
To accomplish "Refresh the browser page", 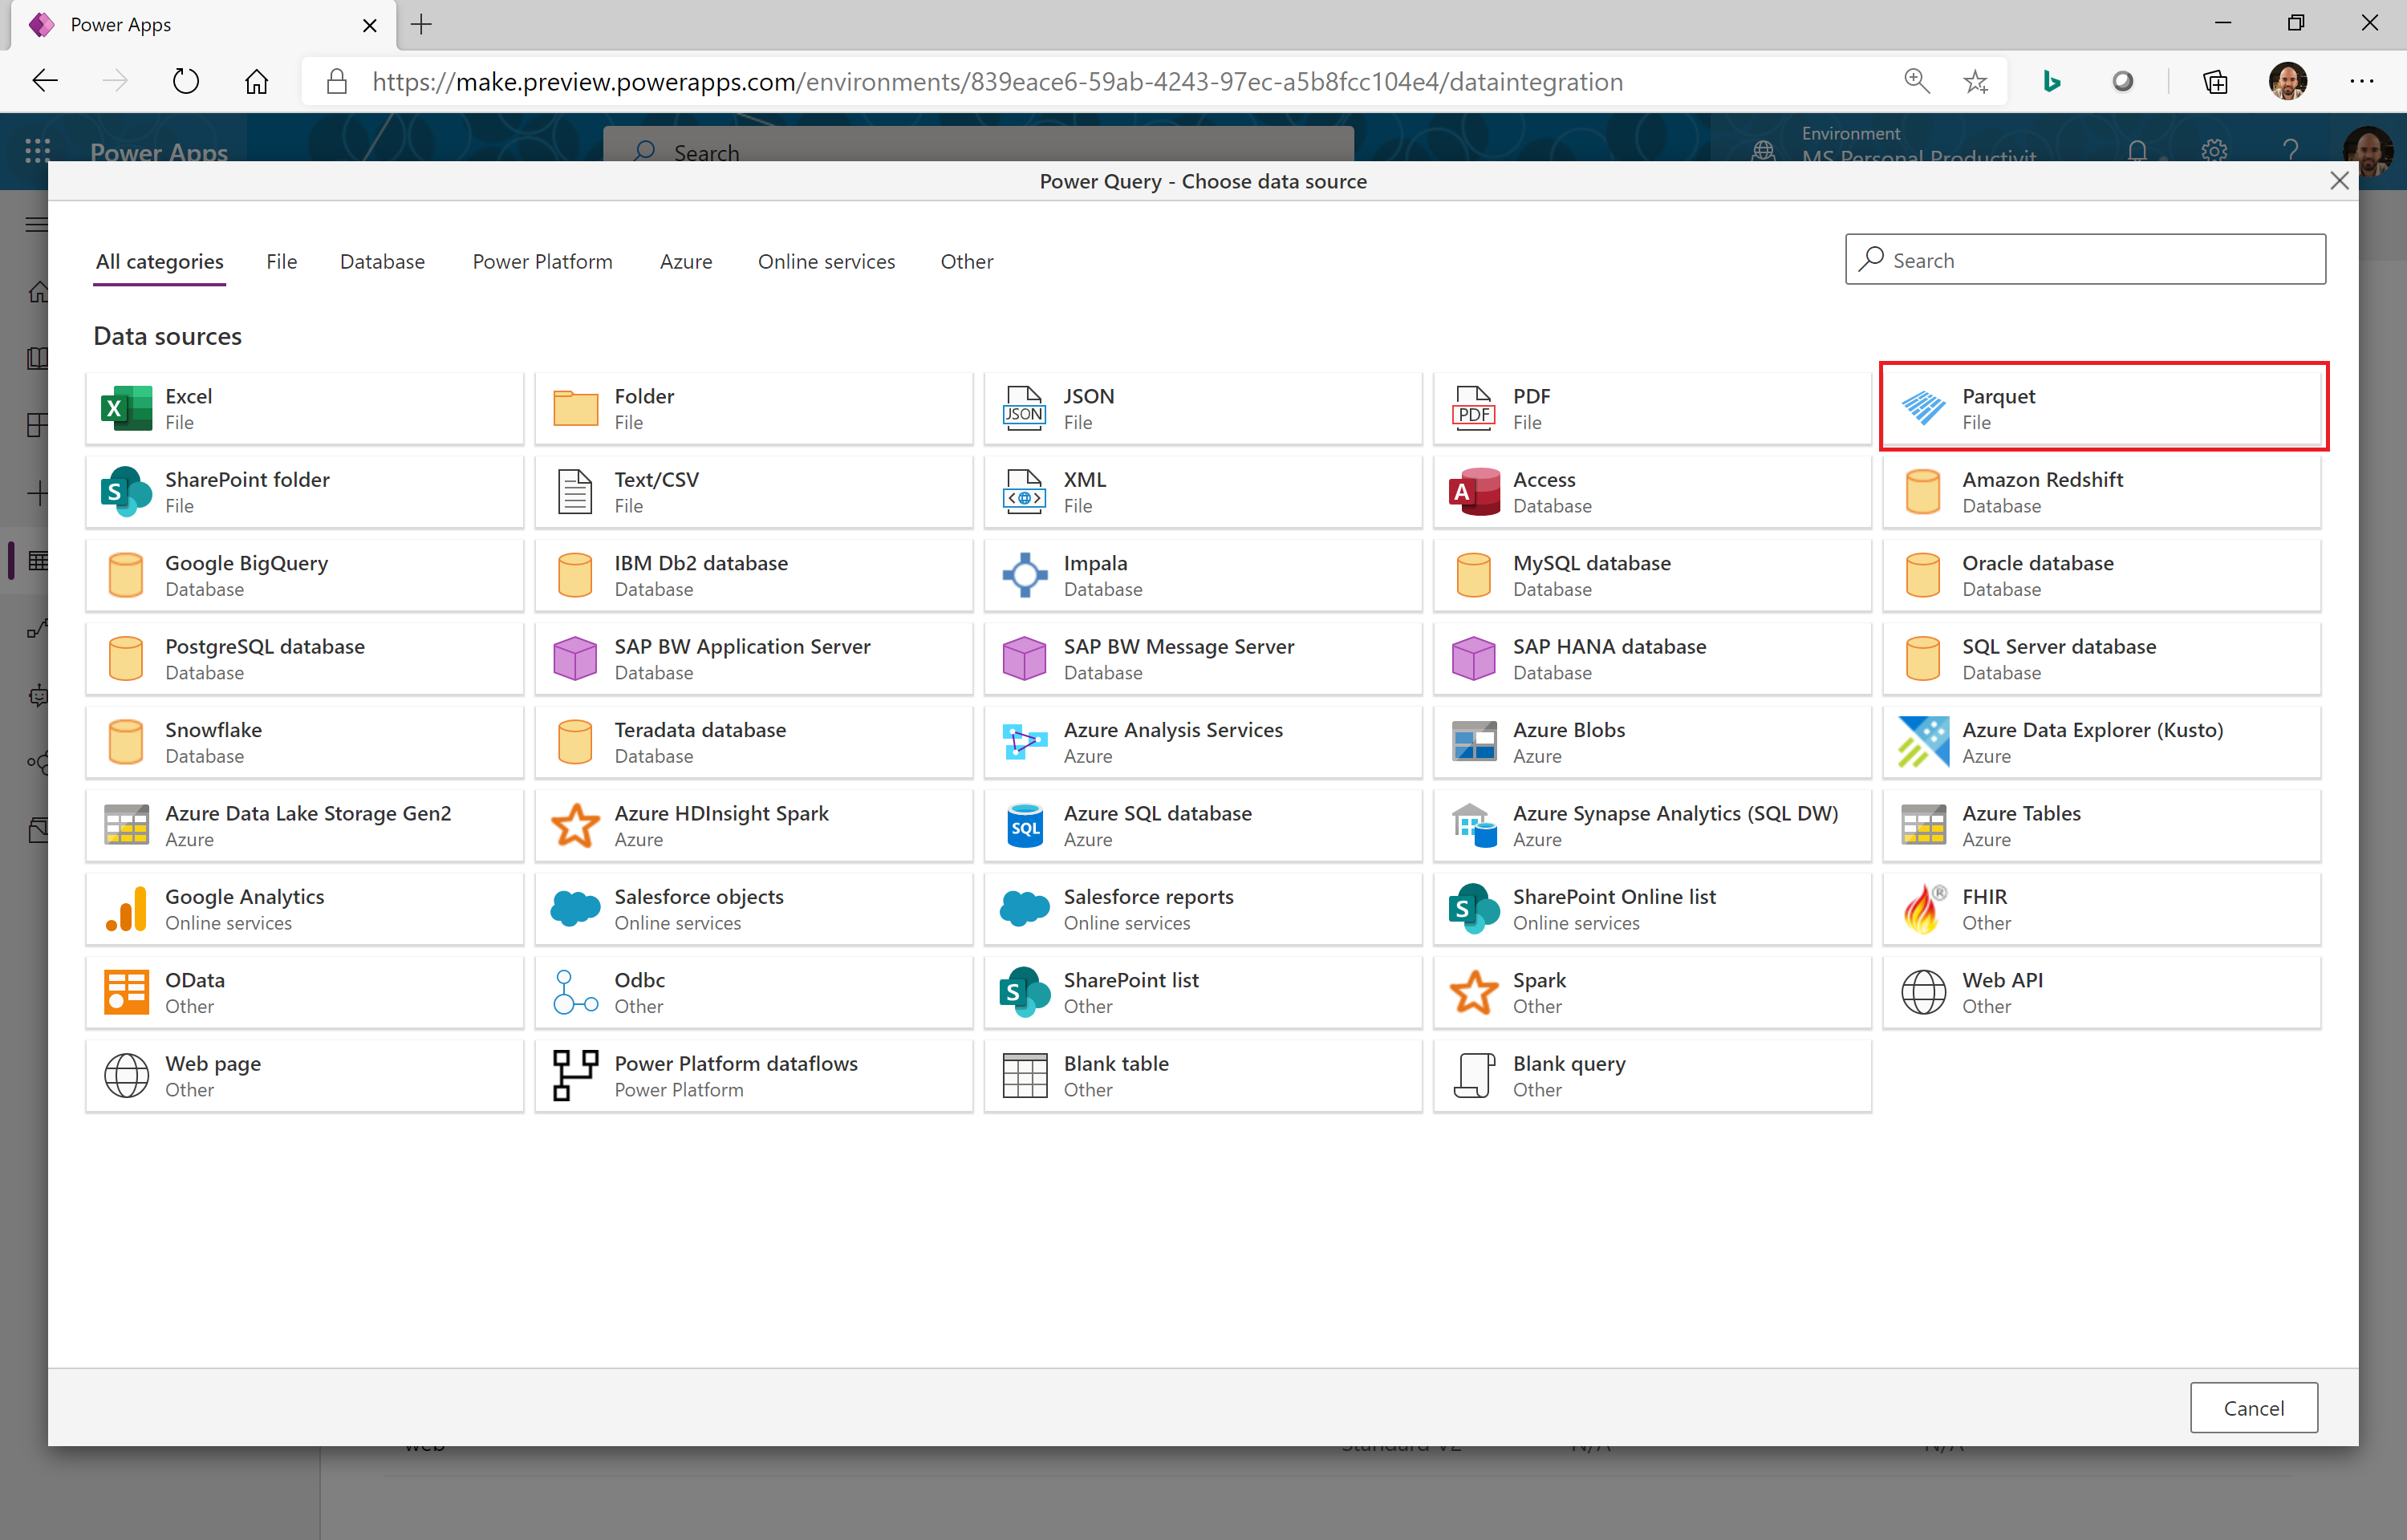I will click(186, 81).
